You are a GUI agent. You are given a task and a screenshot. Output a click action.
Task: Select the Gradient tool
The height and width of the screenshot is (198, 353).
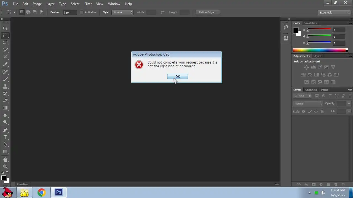(x=5, y=108)
